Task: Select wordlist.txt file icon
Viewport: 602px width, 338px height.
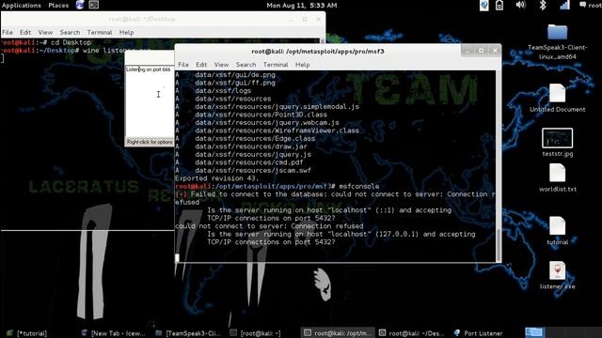Action: 558,177
